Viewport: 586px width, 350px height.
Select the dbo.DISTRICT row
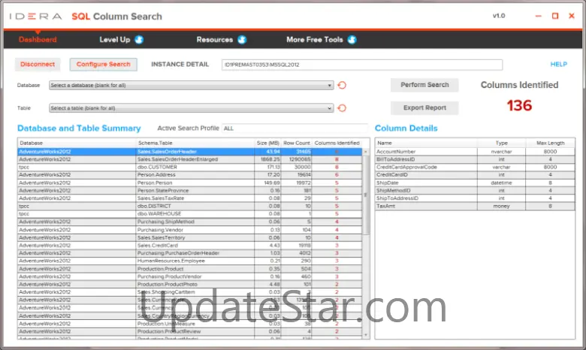[190, 207]
